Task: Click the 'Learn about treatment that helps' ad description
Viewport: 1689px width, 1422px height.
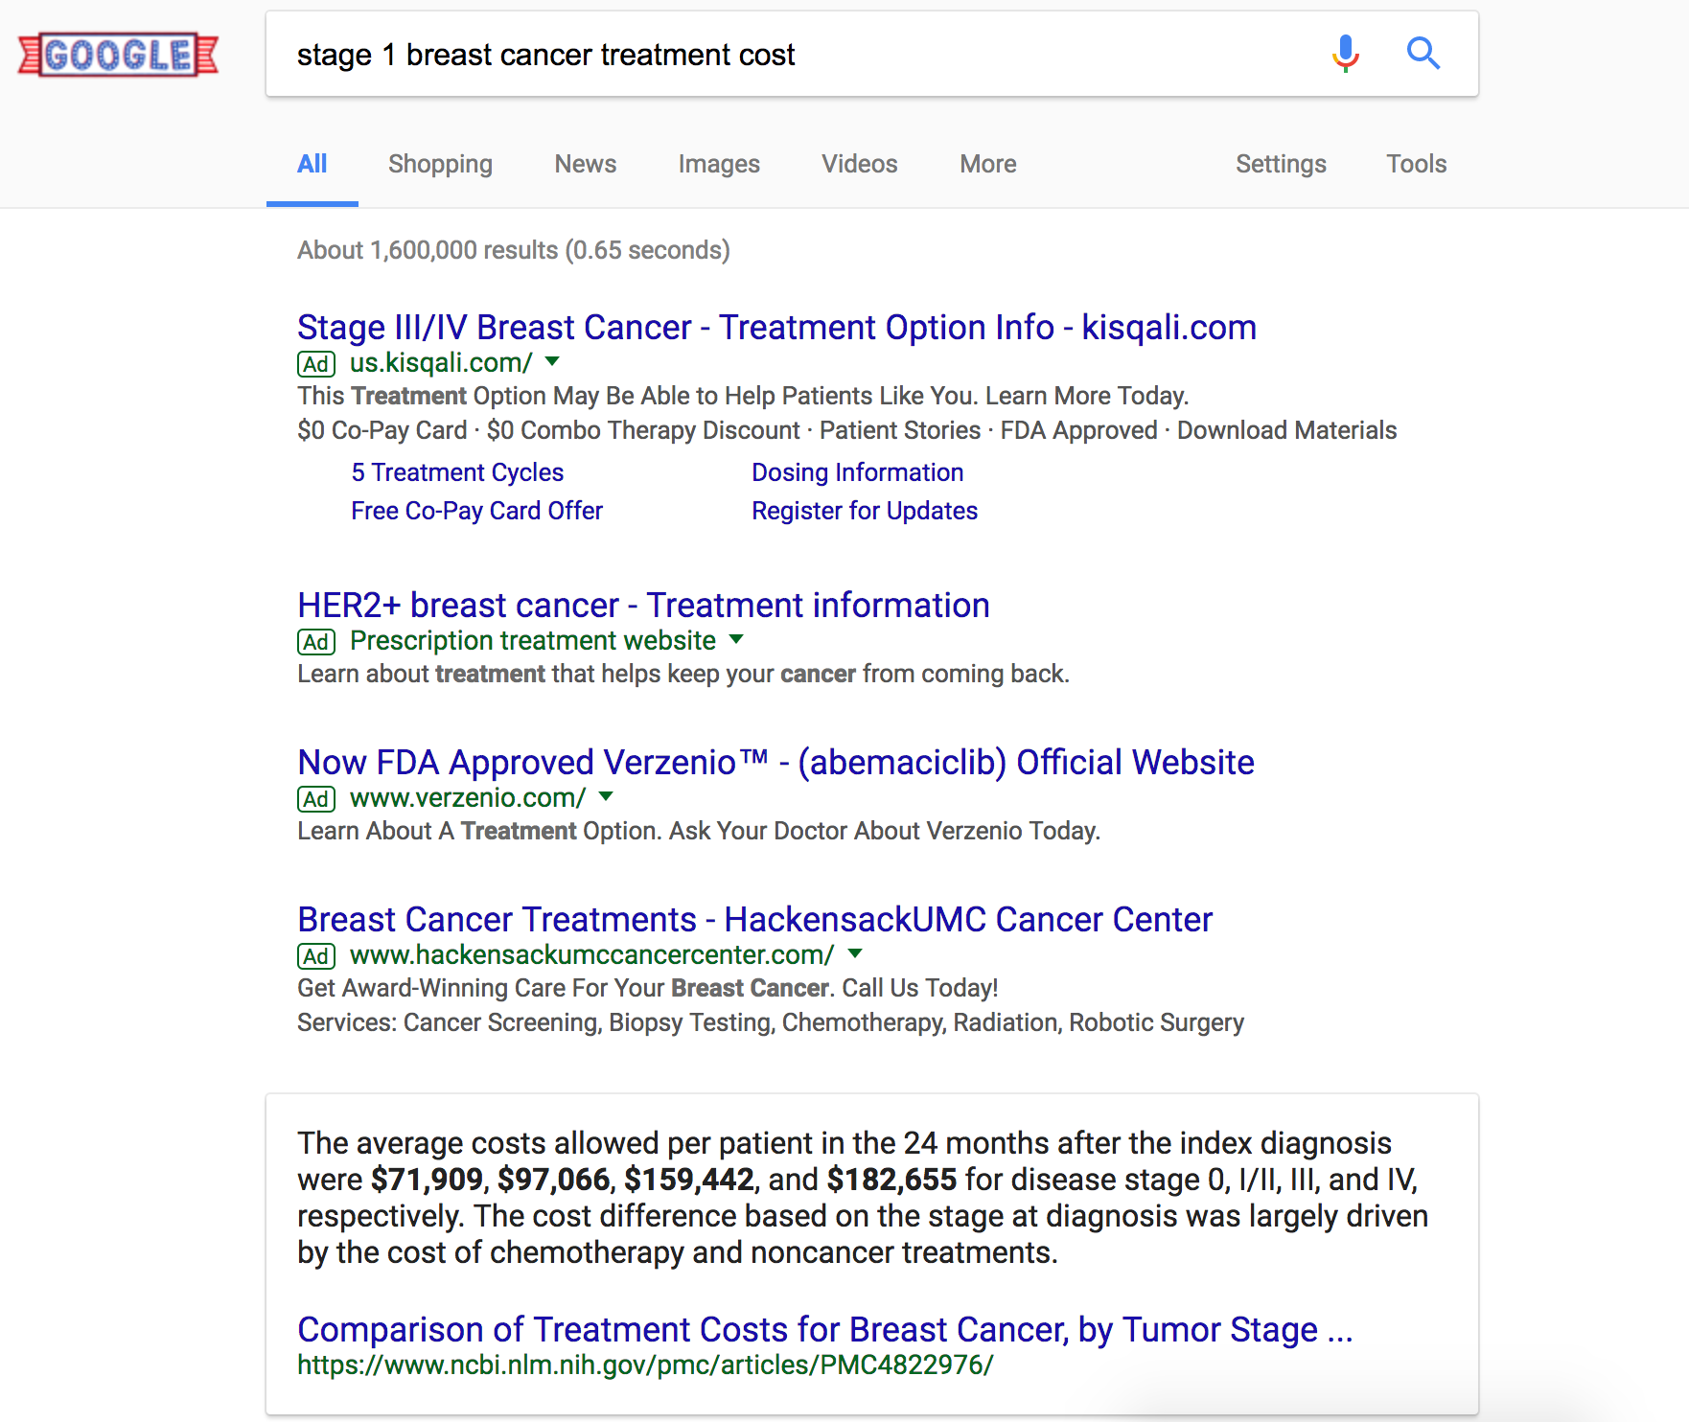Action: tap(683, 674)
